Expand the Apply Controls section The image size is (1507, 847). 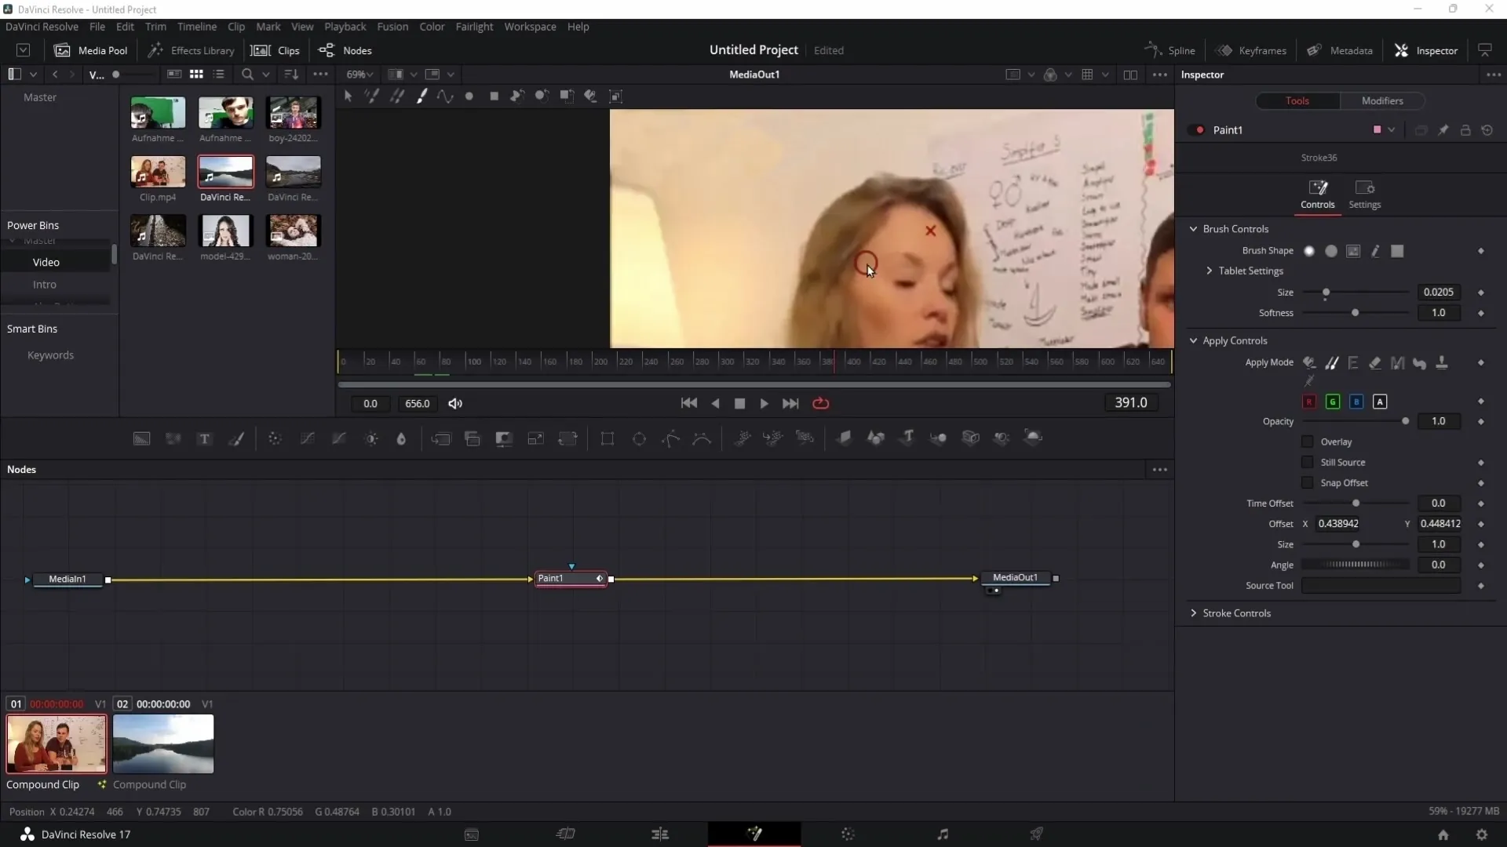[x=1195, y=340]
